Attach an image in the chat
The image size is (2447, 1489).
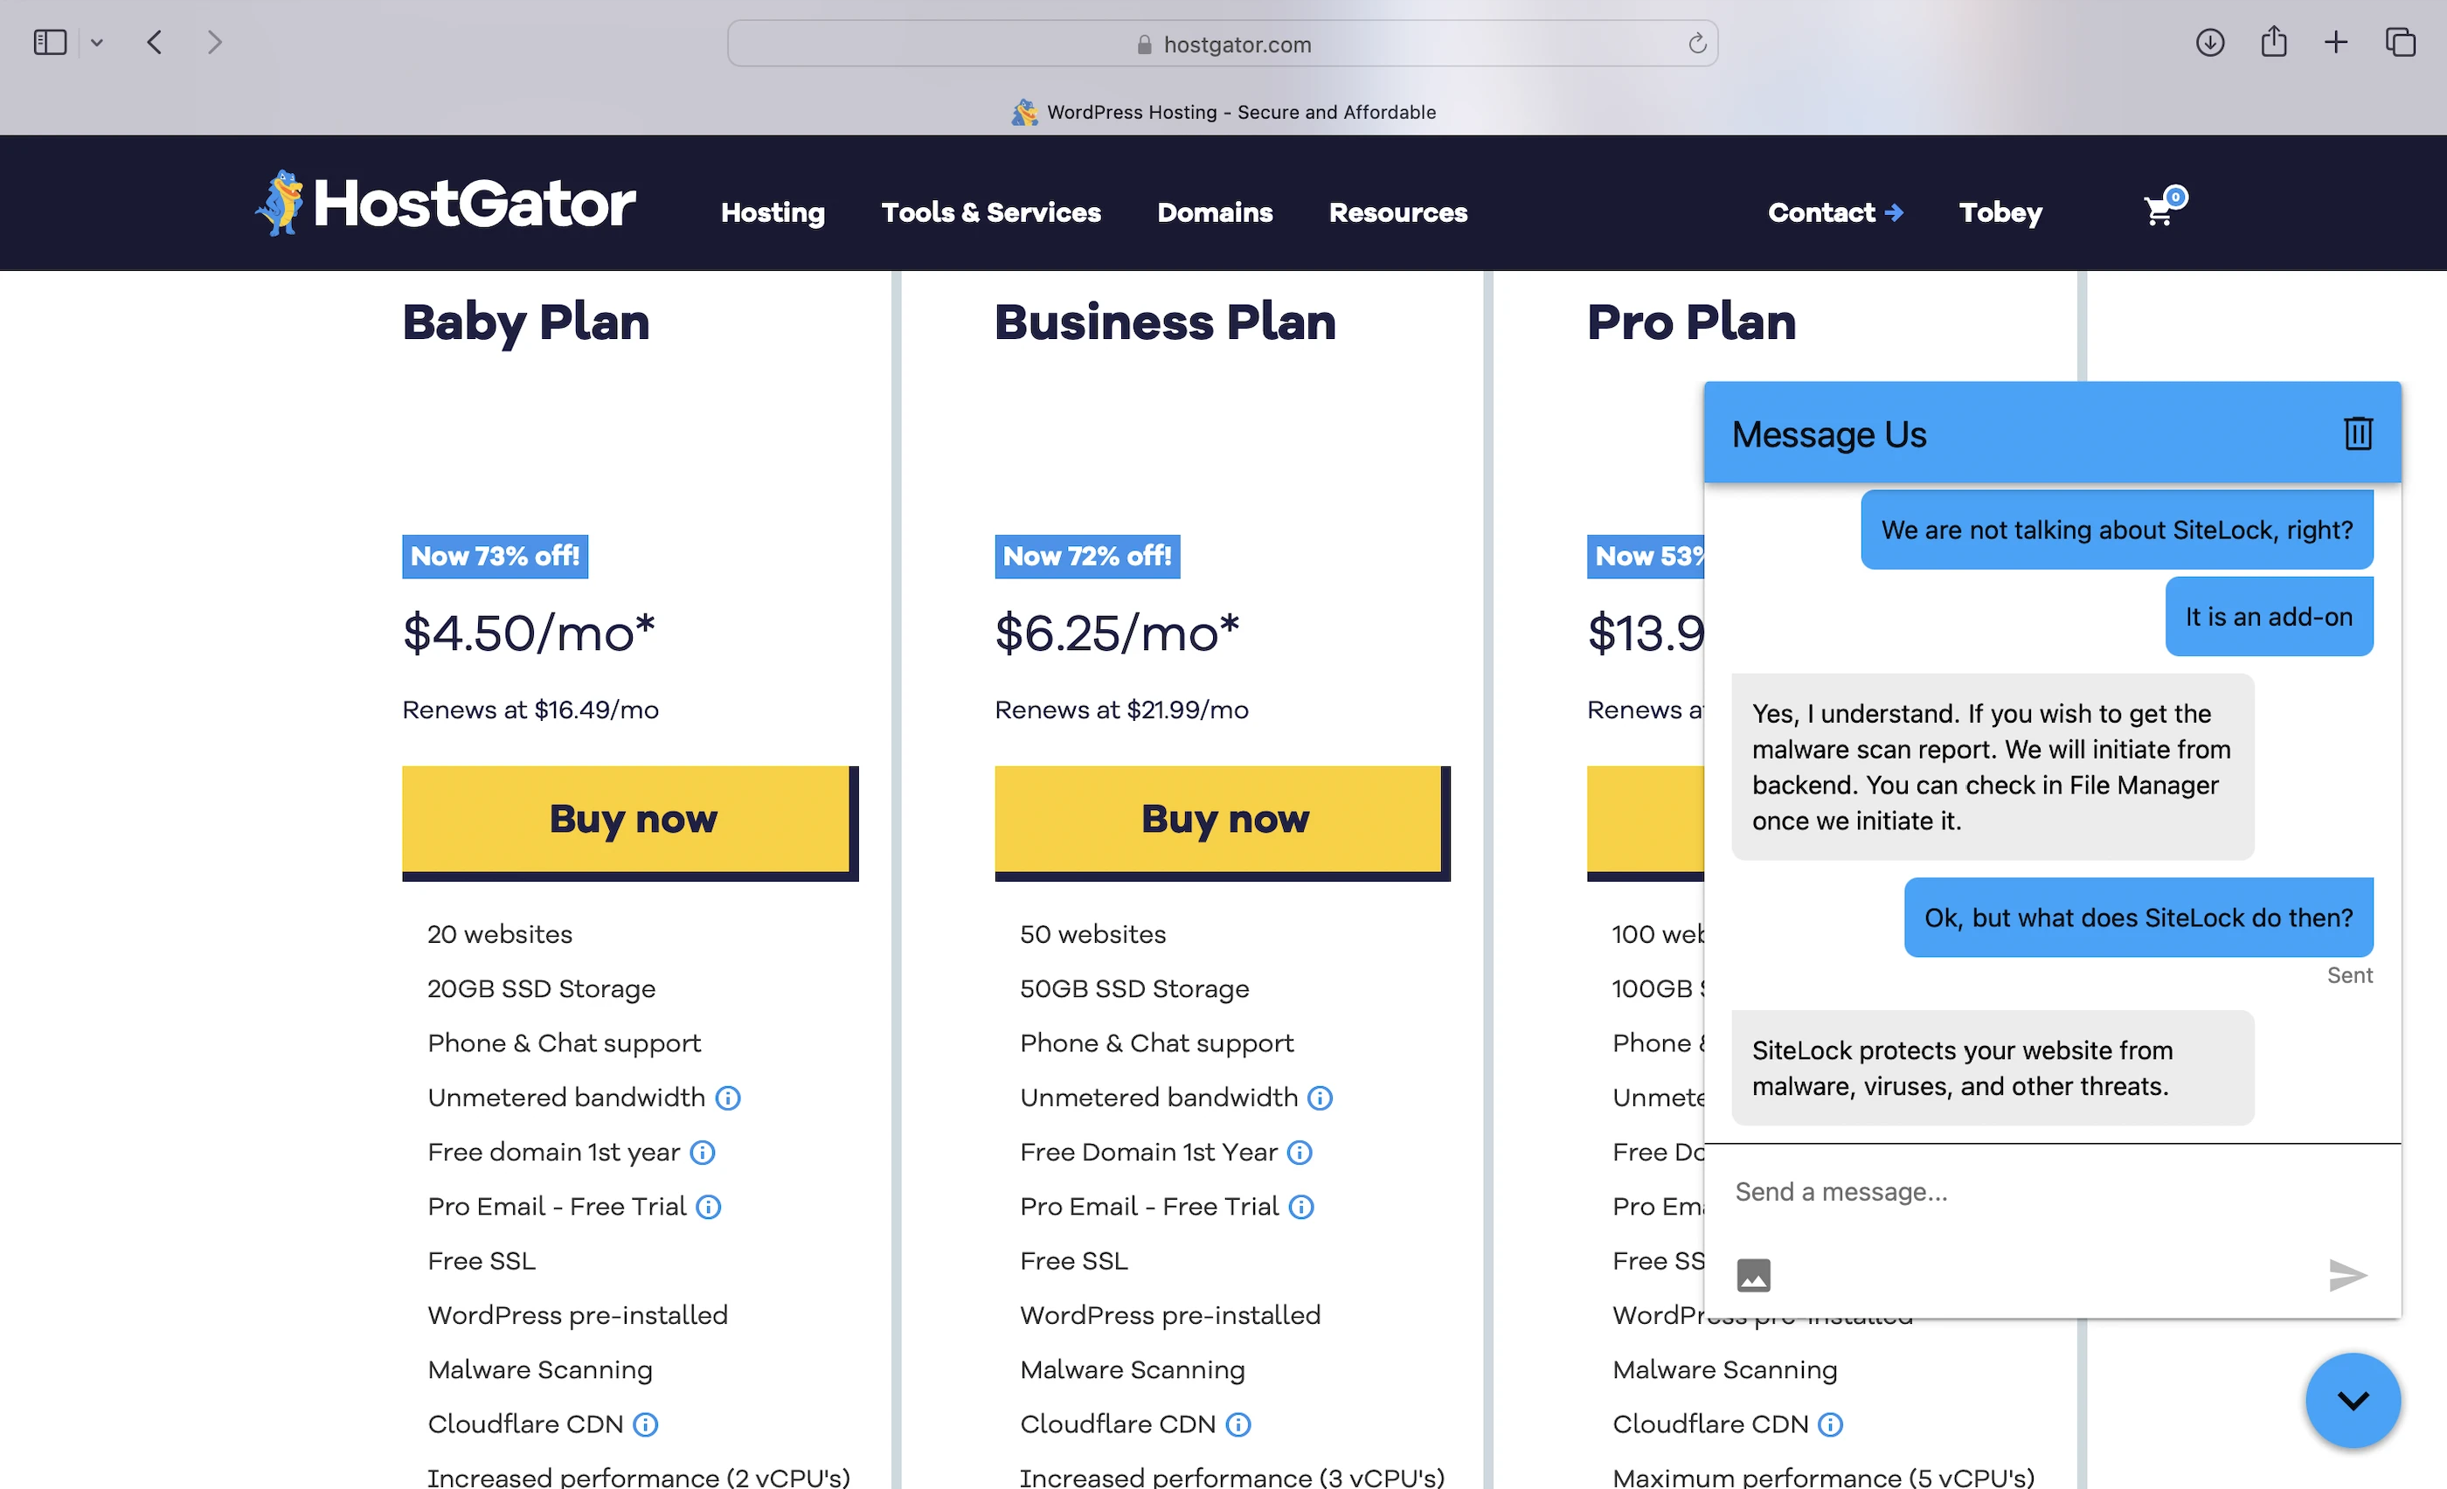coord(1753,1275)
